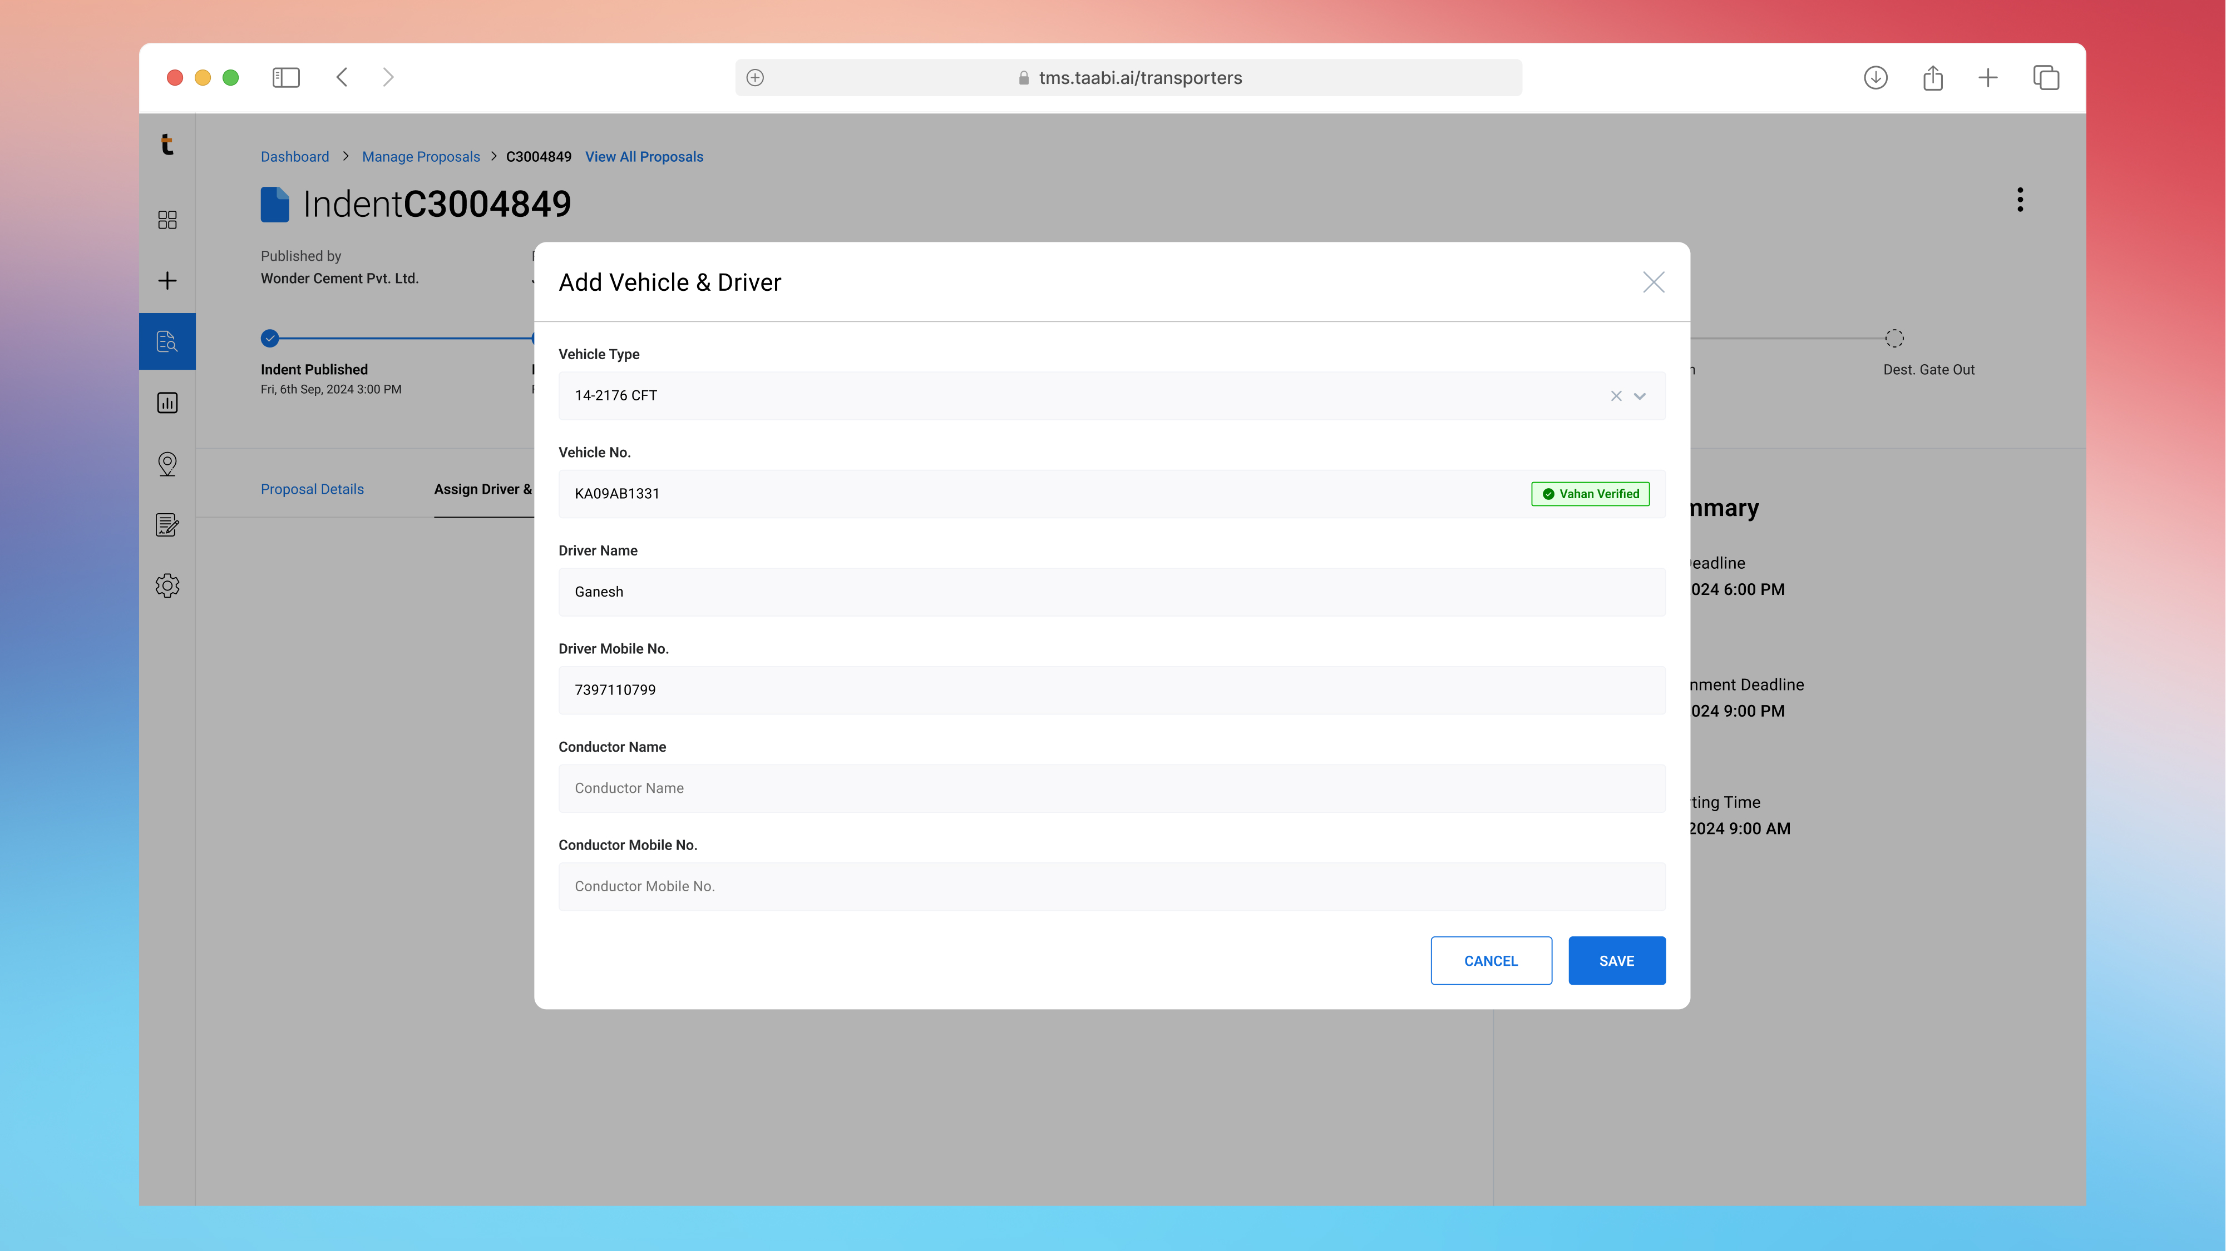The width and height of the screenshot is (2226, 1251).
Task: Click the Conductor Name input field
Action: pyautogui.click(x=1111, y=788)
